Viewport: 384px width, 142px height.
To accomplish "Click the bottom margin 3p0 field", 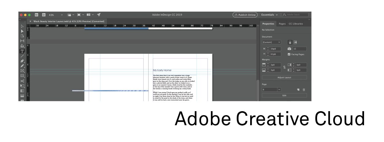I will point(275,70).
